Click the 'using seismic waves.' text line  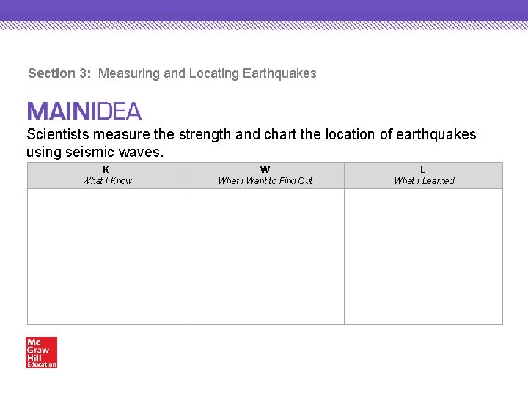click(x=95, y=152)
